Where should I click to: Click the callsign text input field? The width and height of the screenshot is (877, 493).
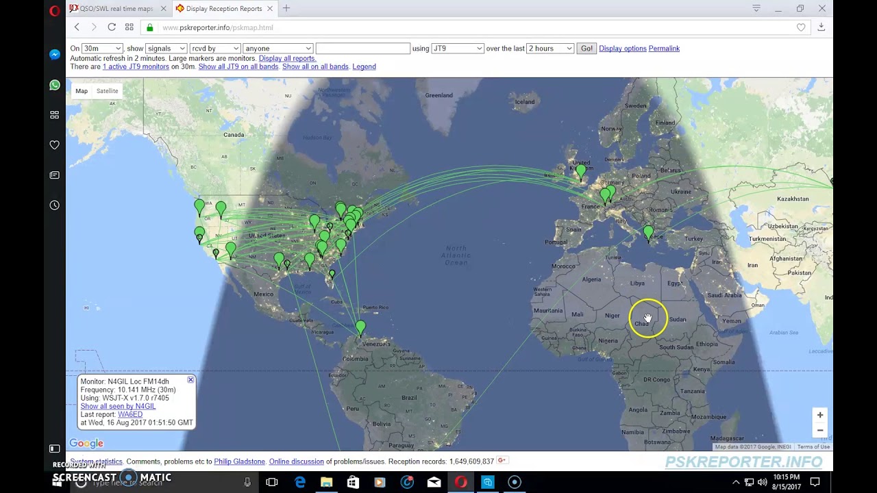[x=362, y=49]
